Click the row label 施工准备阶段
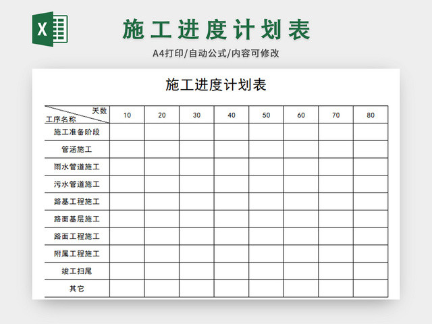 coord(76,132)
